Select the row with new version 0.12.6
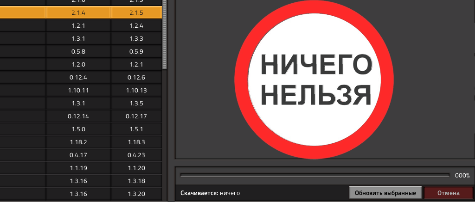This screenshot has height=202, width=475. click(x=136, y=77)
